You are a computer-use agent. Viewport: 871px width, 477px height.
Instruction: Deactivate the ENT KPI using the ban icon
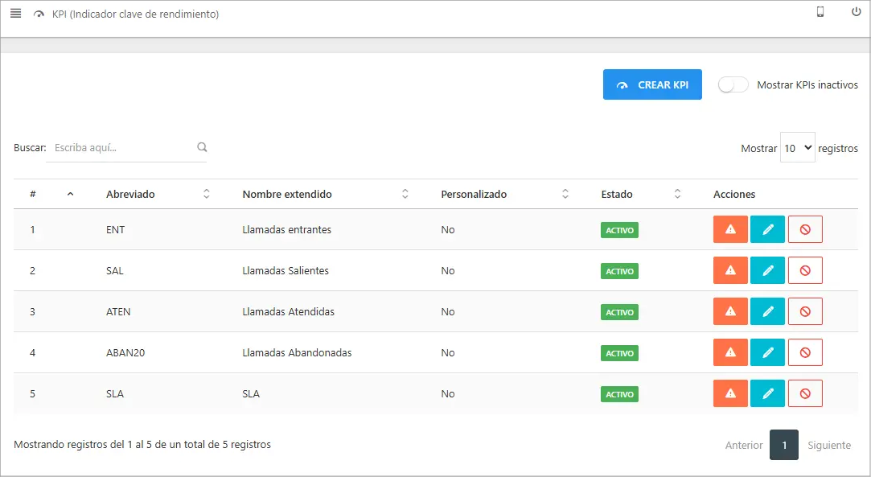tap(805, 229)
